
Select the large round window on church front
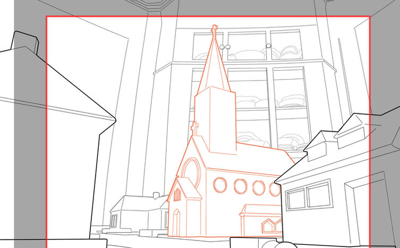191,173
